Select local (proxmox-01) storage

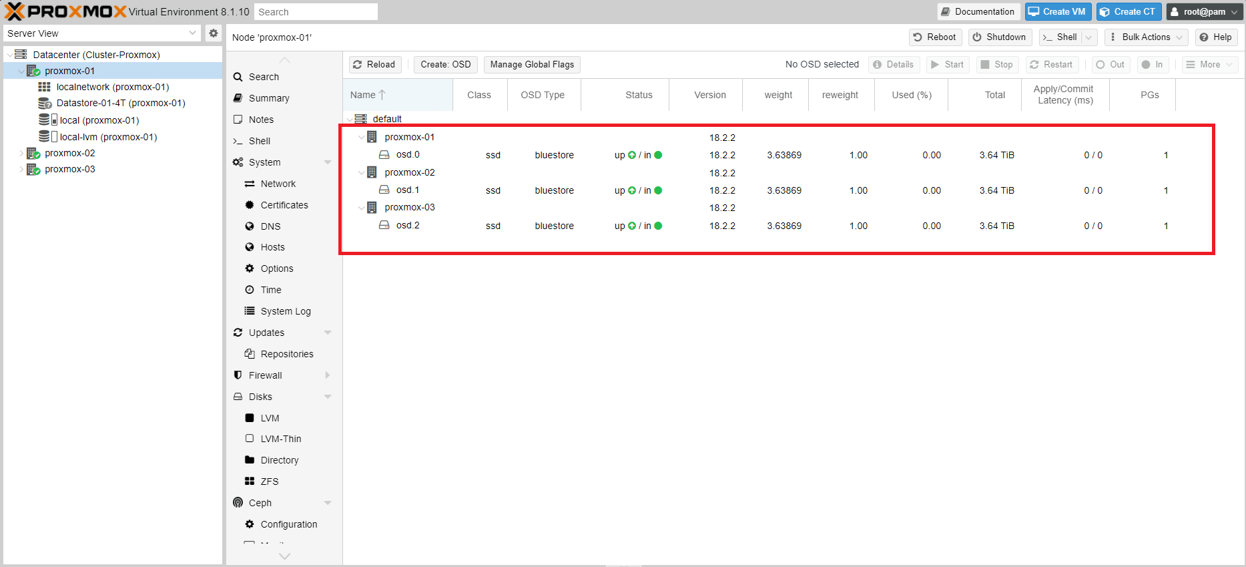pyautogui.click(x=99, y=120)
